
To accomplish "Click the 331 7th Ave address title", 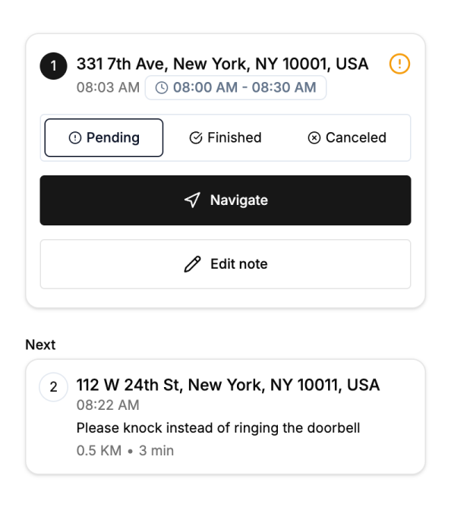I will [x=222, y=64].
